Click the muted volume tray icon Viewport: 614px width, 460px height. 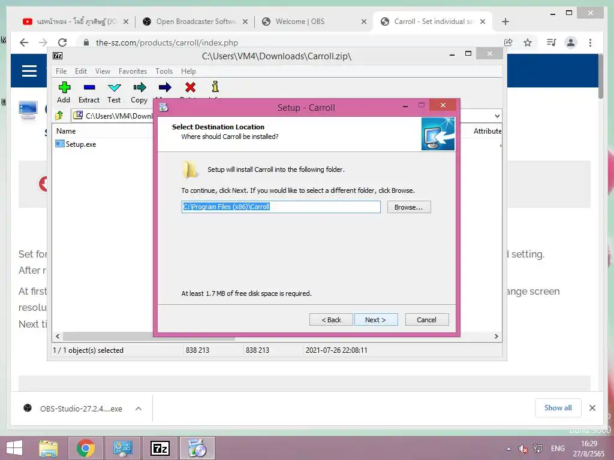coord(523,449)
